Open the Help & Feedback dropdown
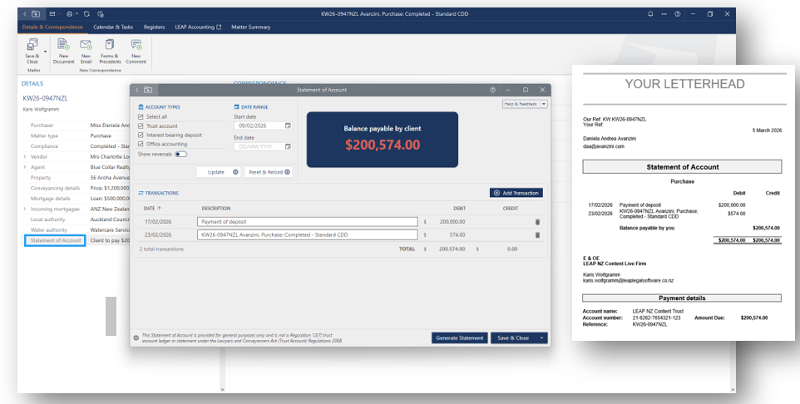Image resolution: width=800 pixels, height=404 pixels. pos(544,104)
